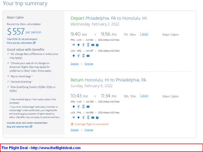Click the orange X next to Pay to check bags
The image size is (203, 152).
pos(8,76)
